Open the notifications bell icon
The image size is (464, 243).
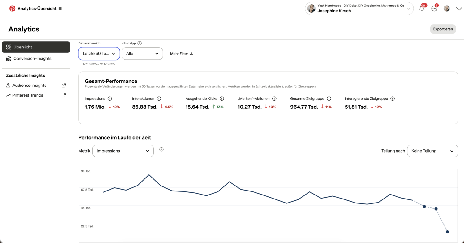coord(422,9)
